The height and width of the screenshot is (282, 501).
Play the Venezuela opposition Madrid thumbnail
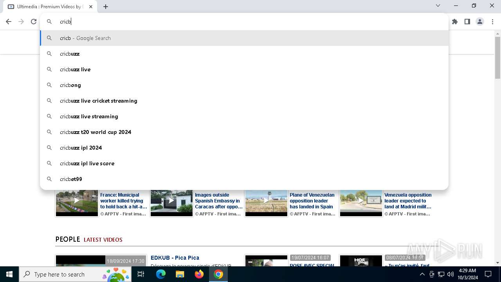click(x=361, y=203)
